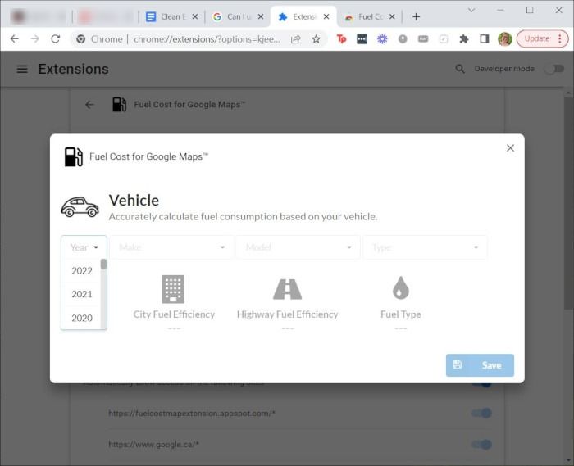Pick 2020 from the year list
This screenshot has height=466, width=574.
pyautogui.click(x=82, y=318)
